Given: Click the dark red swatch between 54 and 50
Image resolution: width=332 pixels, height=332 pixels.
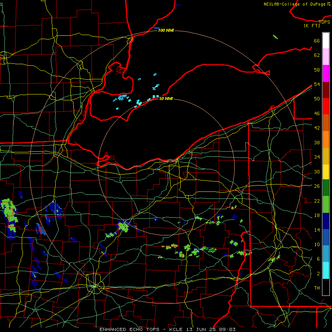Looking at the screenshot, I should click(326, 90).
